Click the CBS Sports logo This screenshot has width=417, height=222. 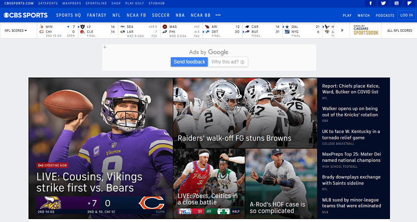[x=25, y=15]
